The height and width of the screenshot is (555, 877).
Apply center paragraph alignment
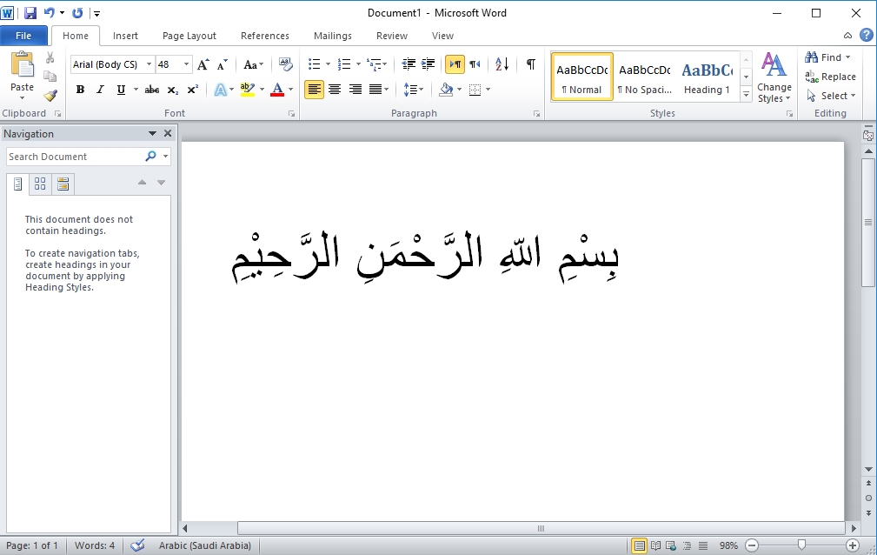[336, 90]
